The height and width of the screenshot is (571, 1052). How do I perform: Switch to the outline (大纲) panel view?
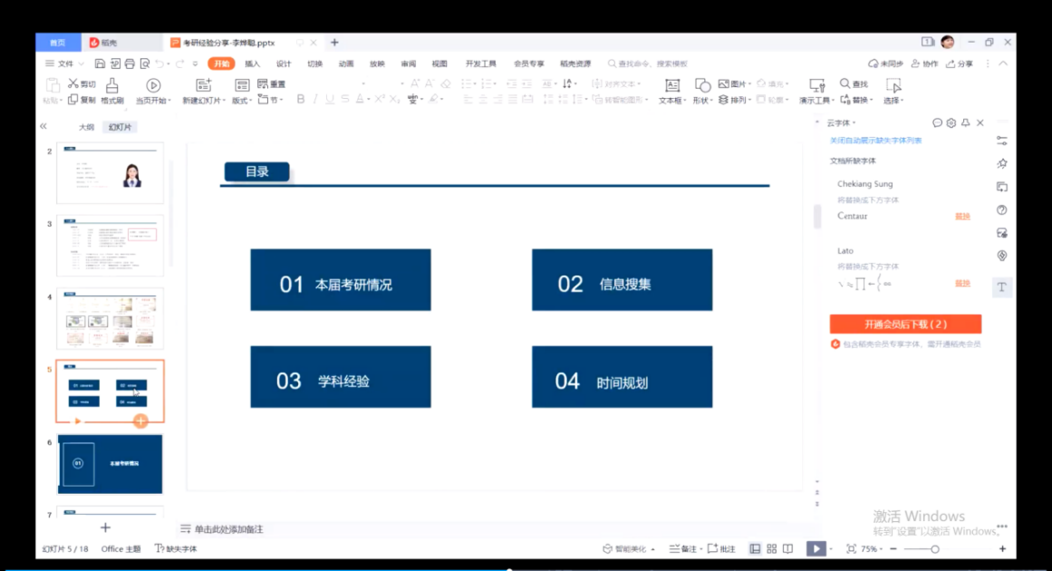pyautogui.click(x=86, y=128)
